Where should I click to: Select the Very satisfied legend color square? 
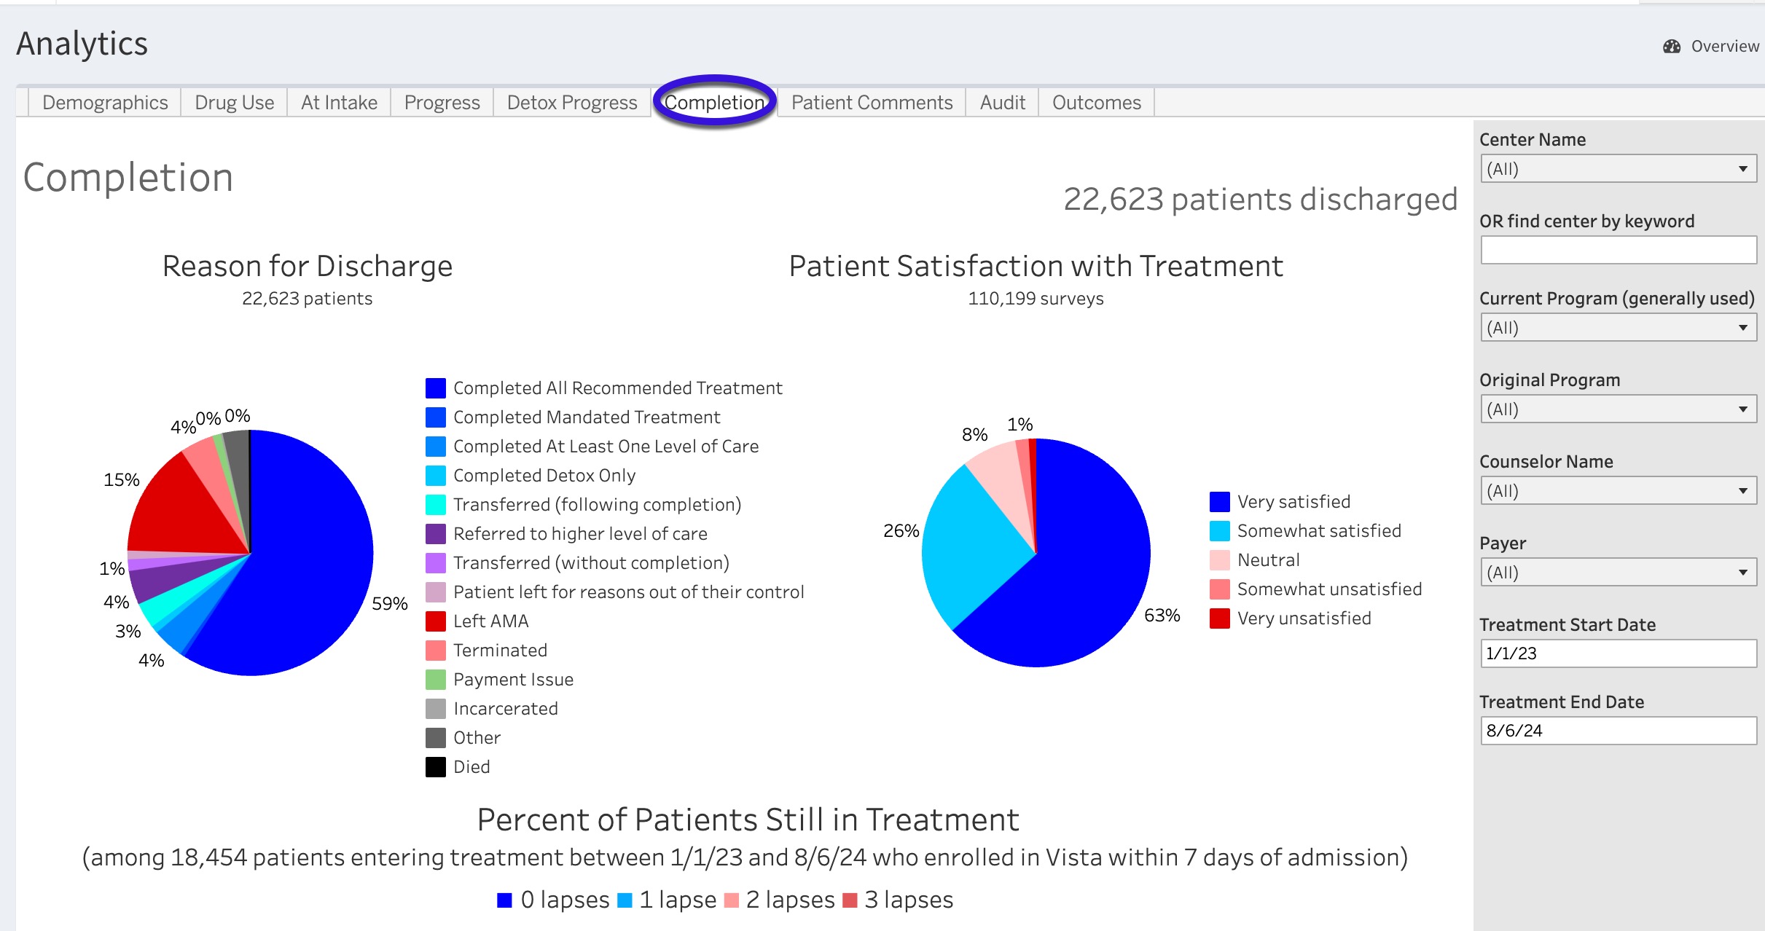[x=1220, y=502]
